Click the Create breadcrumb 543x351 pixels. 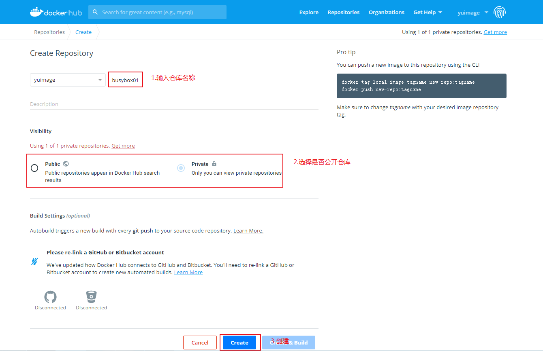83,32
